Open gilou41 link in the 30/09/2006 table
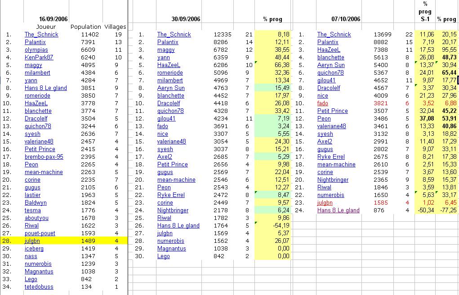The image size is (459, 295). click(166, 118)
